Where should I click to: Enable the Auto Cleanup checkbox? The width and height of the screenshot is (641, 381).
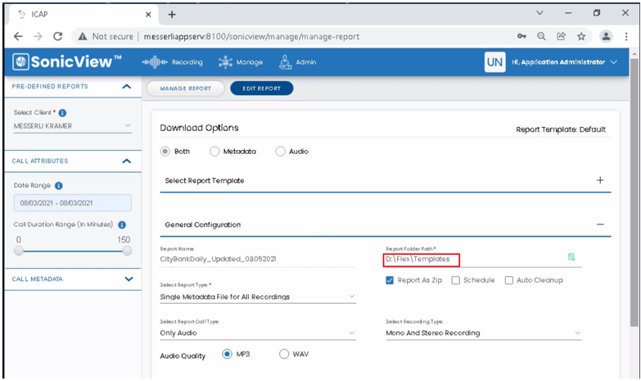(509, 280)
